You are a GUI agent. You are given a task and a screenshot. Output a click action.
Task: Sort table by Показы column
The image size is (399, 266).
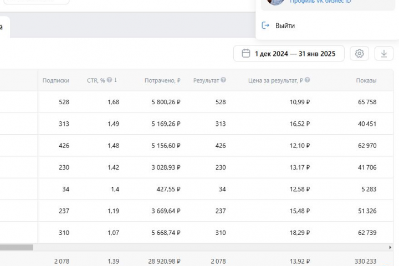click(x=366, y=80)
